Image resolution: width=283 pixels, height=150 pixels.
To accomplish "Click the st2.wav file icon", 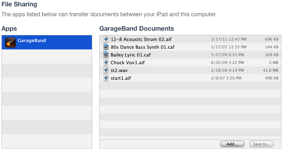I will click(x=106, y=70).
